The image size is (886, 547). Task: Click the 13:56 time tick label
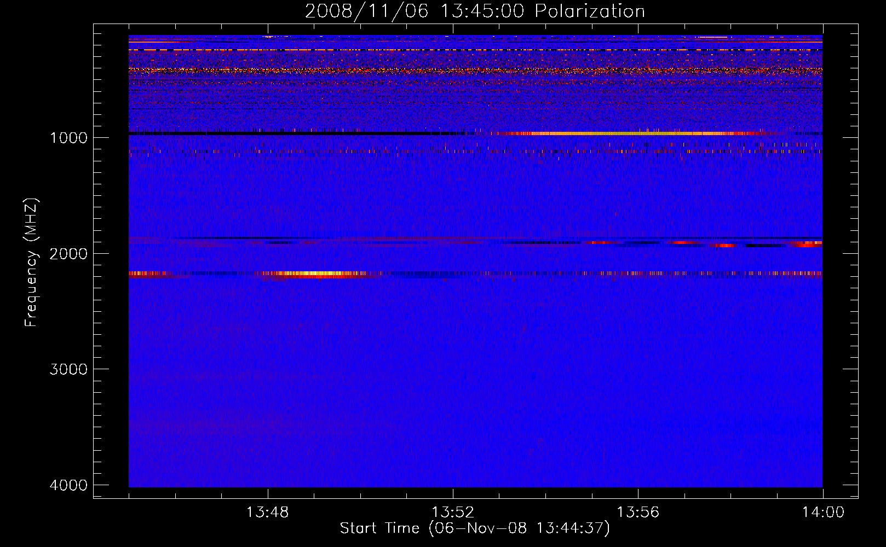pos(638,513)
